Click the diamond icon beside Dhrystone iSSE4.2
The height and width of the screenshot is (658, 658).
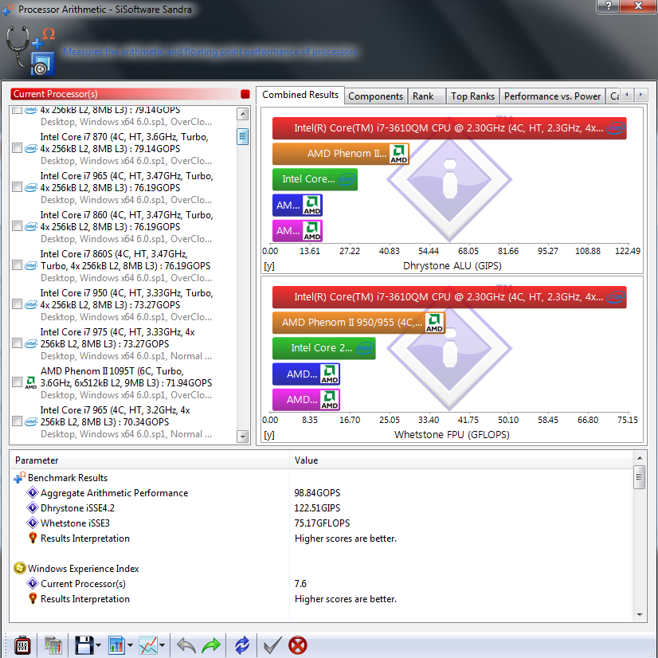point(33,507)
